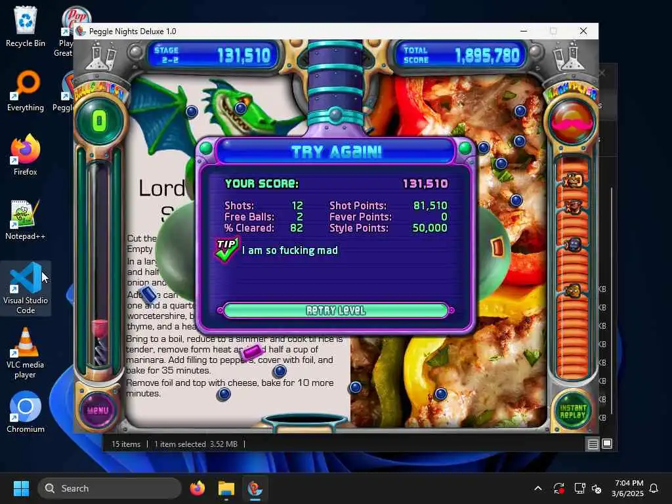Click the purple brick peg near marinara text
Screen dimensions: 672x504
(x=251, y=352)
